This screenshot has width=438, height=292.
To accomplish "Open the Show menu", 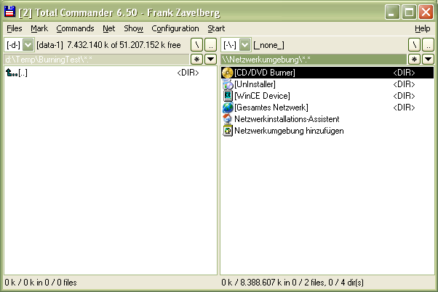I will point(134,28).
